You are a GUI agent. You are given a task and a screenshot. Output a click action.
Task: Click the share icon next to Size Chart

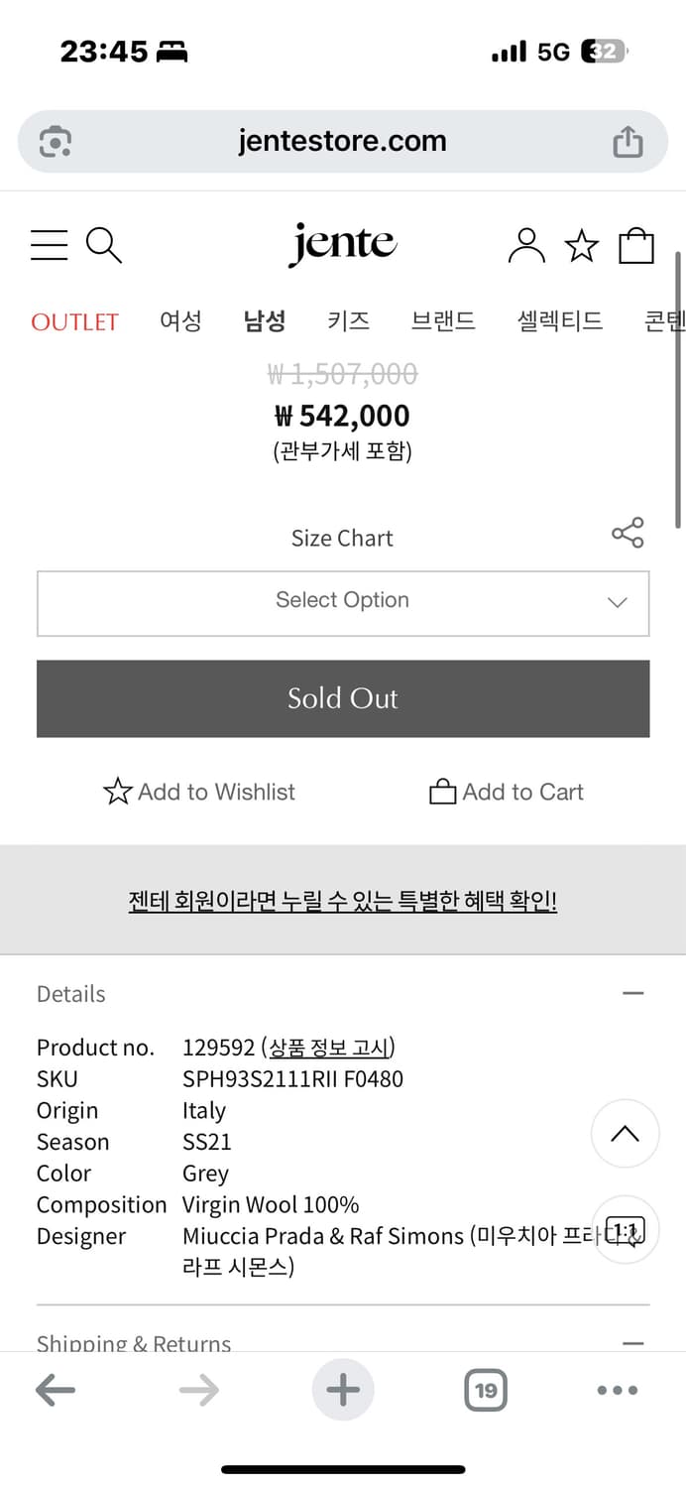click(628, 533)
